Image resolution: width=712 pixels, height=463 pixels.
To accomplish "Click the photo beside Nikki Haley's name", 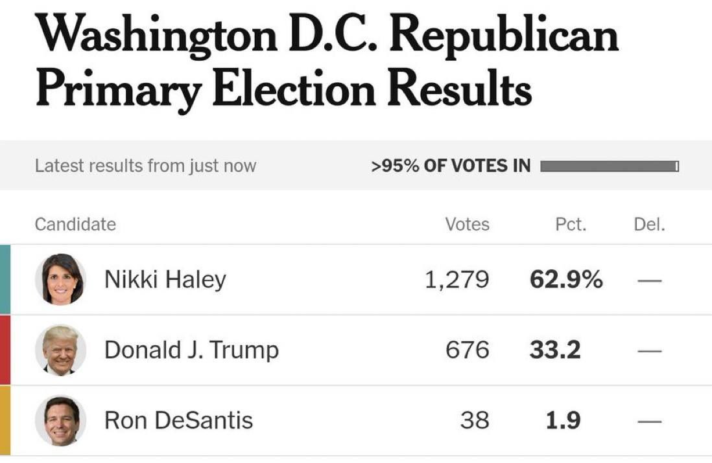I will tap(60, 280).
